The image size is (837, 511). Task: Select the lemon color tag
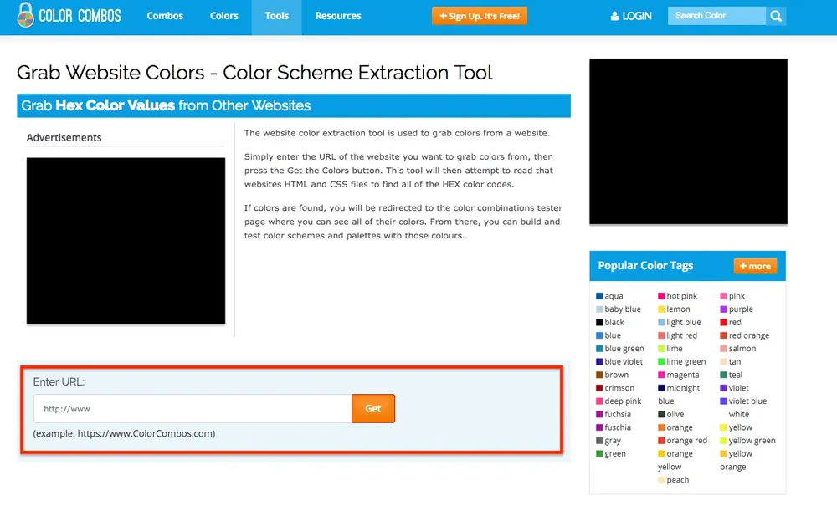674,309
